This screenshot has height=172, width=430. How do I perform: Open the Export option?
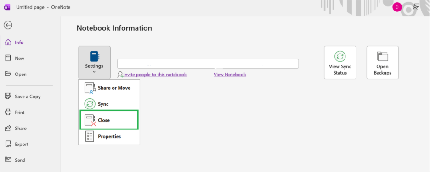(x=17, y=144)
